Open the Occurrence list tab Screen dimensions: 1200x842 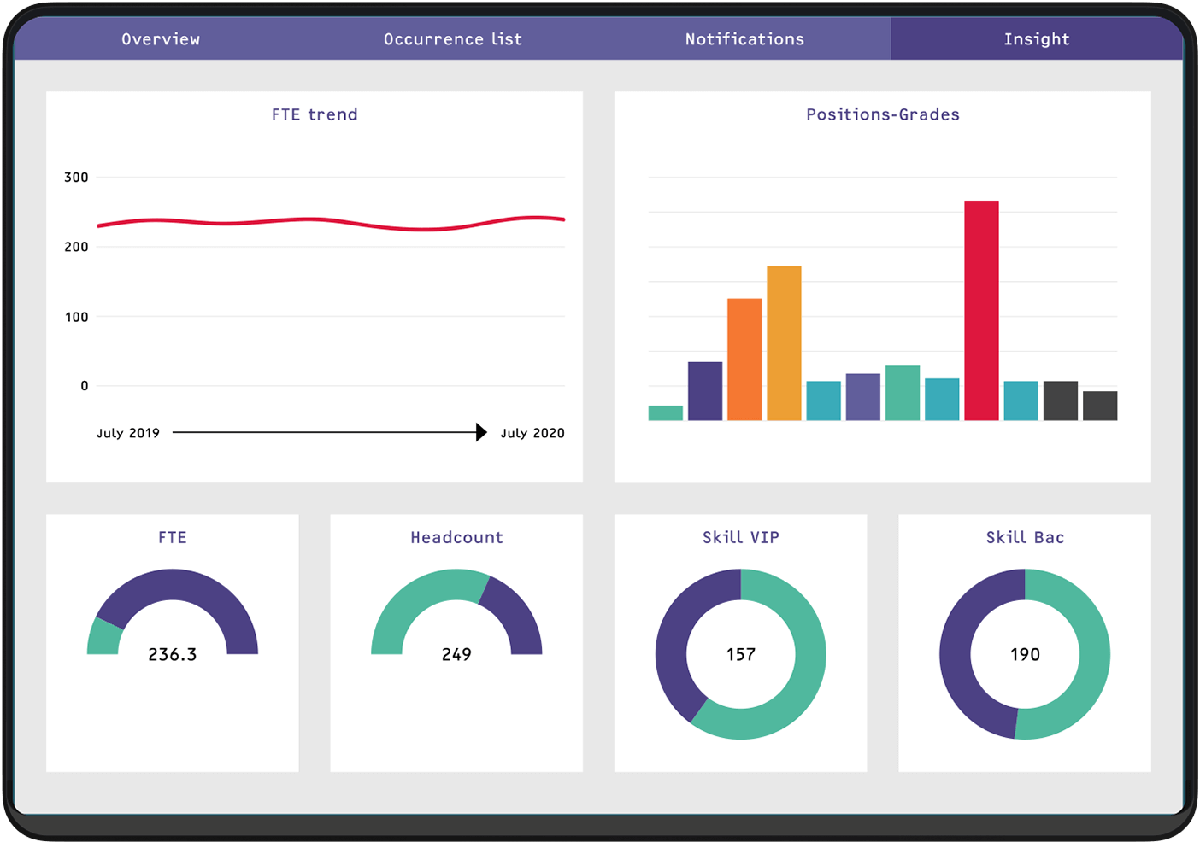[x=452, y=39]
